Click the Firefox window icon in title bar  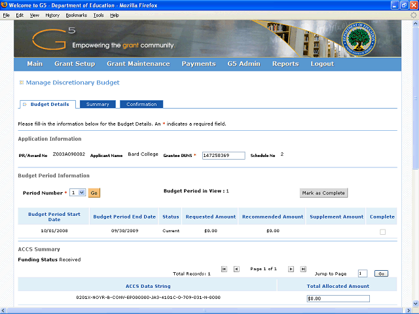[5, 5]
